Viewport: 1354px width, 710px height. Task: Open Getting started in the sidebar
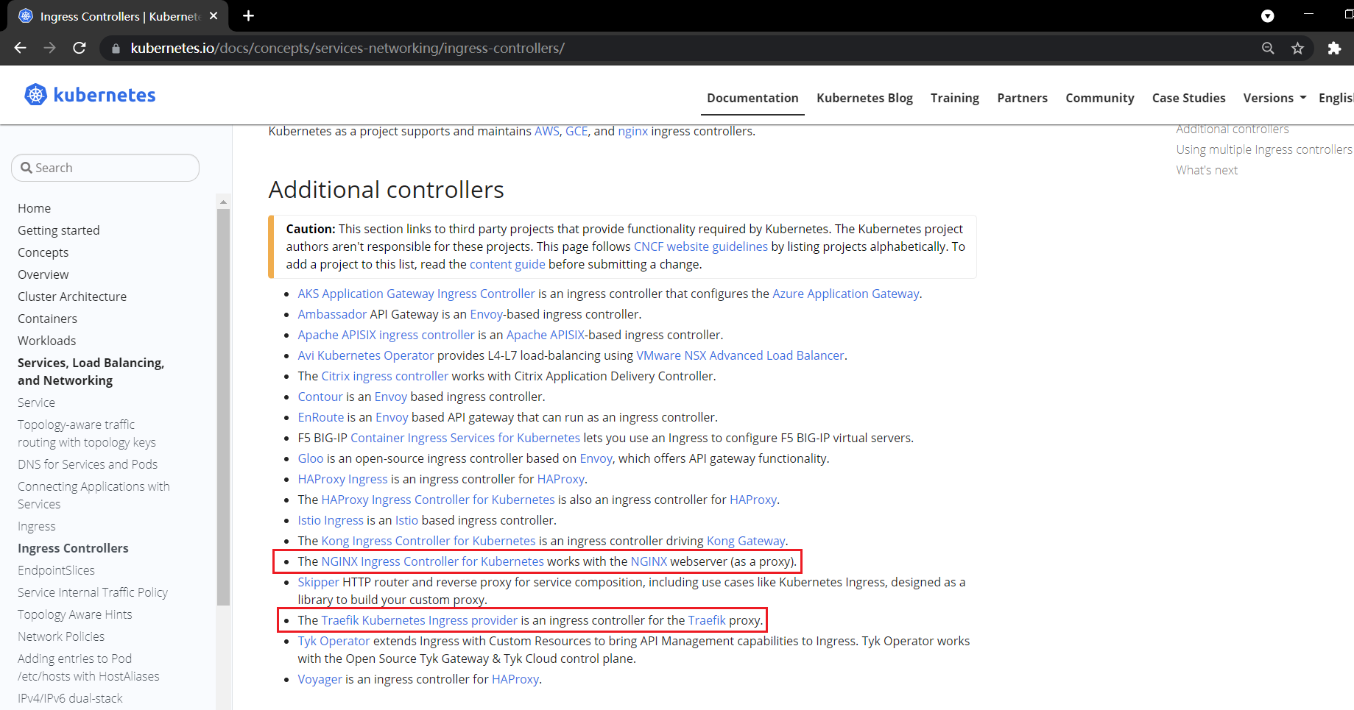[59, 230]
